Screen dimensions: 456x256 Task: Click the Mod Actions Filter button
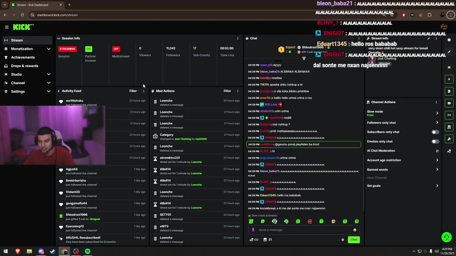(227, 91)
